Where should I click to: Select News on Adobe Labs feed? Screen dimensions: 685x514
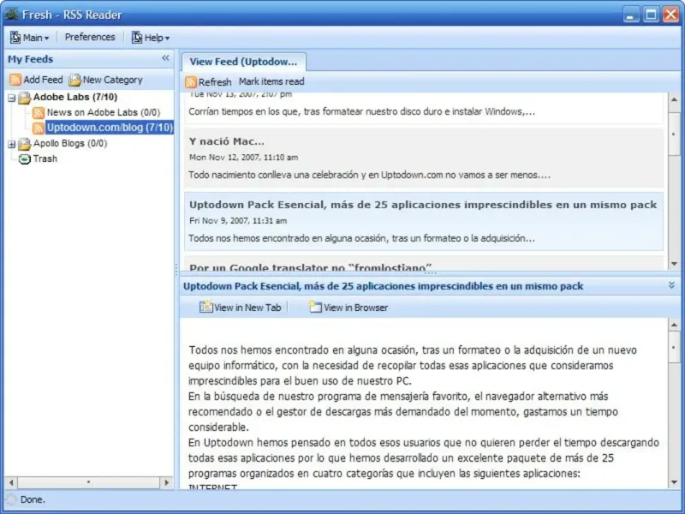click(104, 112)
